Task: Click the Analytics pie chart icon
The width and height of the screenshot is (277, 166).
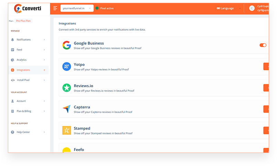Action: tap(12, 60)
